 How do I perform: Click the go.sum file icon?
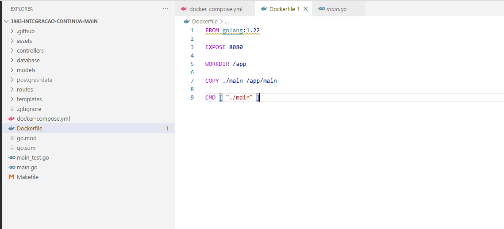point(12,148)
